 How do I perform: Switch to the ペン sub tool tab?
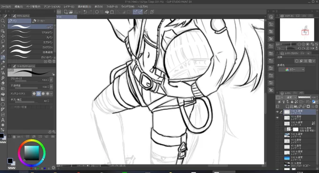tap(20, 21)
